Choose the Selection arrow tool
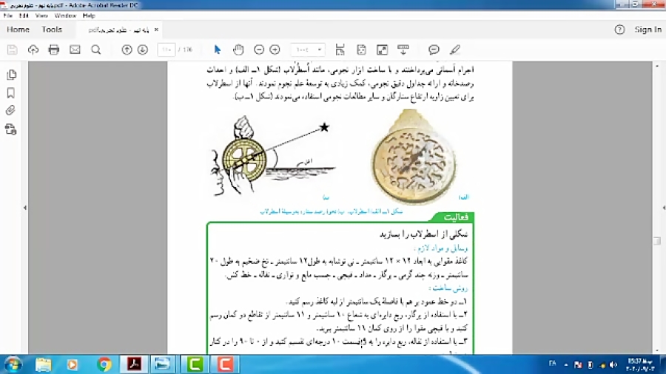This screenshot has width=666, height=374. (x=218, y=50)
